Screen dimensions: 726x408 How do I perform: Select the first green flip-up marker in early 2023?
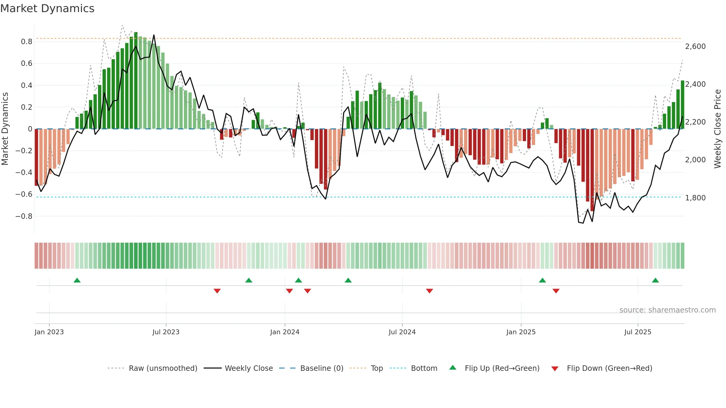click(x=77, y=280)
